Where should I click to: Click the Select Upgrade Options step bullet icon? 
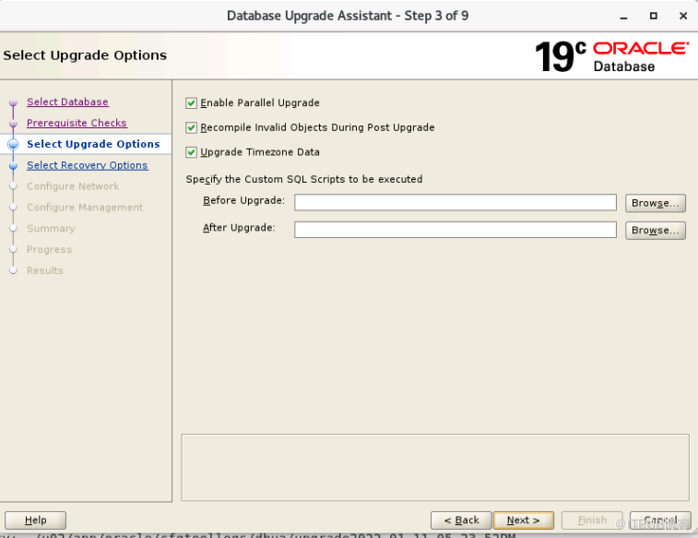coord(13,144)
